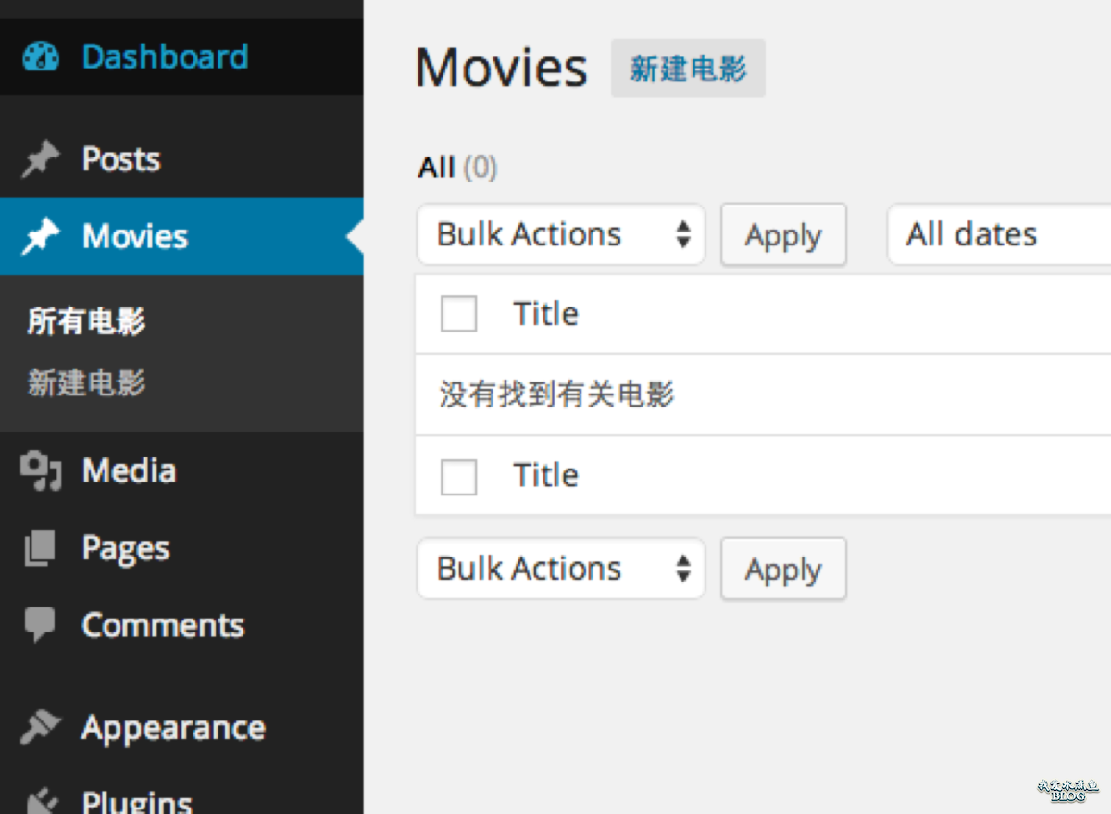Click the 新建电影 button beside Movies heading
1111x814 pixels.
click(x=688, y=69)
